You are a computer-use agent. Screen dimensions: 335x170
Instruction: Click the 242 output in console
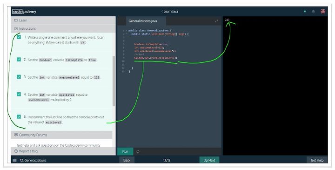[227, 20]
